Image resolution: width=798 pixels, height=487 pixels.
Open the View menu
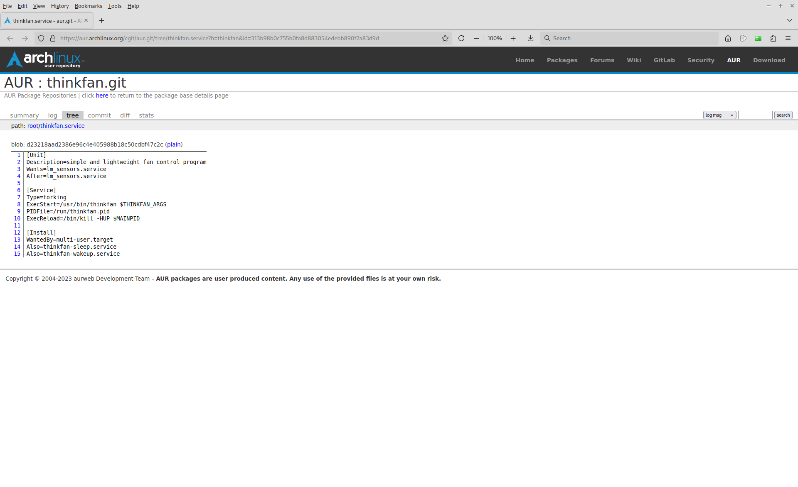[39, 6]
